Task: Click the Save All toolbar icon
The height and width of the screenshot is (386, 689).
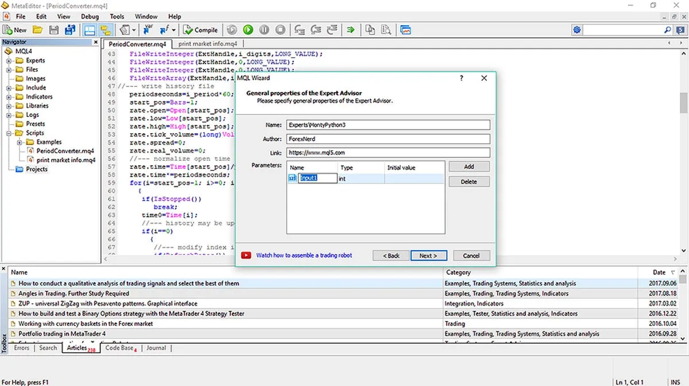Action: click(70, 30)
